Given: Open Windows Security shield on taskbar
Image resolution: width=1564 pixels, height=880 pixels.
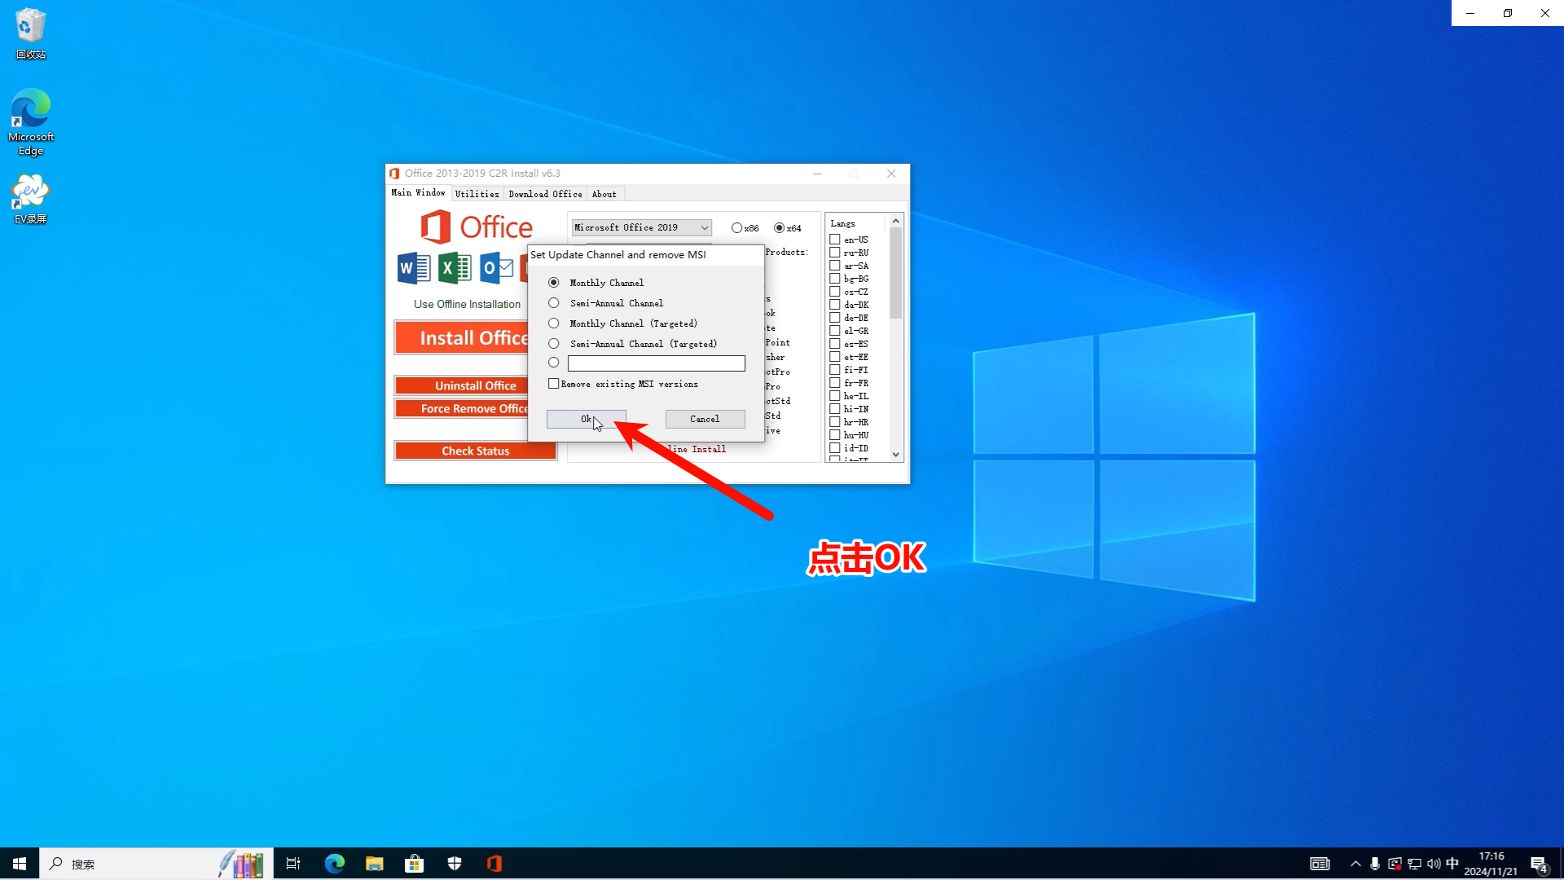Looking at the screenshot, I should [455, 864].
